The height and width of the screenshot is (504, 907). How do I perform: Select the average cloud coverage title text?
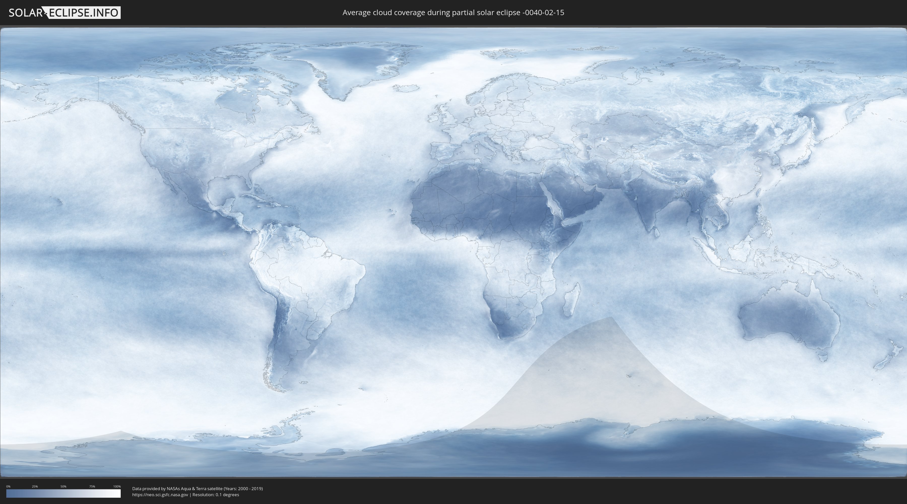tap(453, 13)
